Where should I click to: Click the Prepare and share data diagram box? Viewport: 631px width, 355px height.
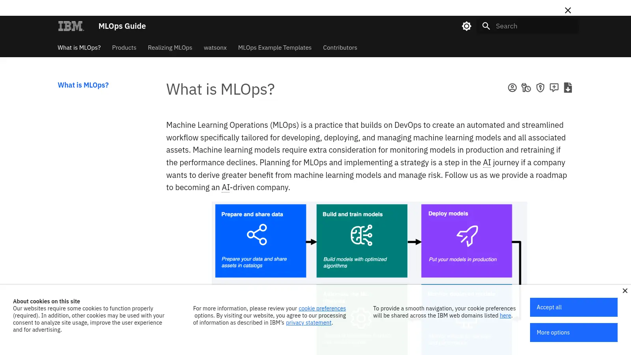coord(261,241)
